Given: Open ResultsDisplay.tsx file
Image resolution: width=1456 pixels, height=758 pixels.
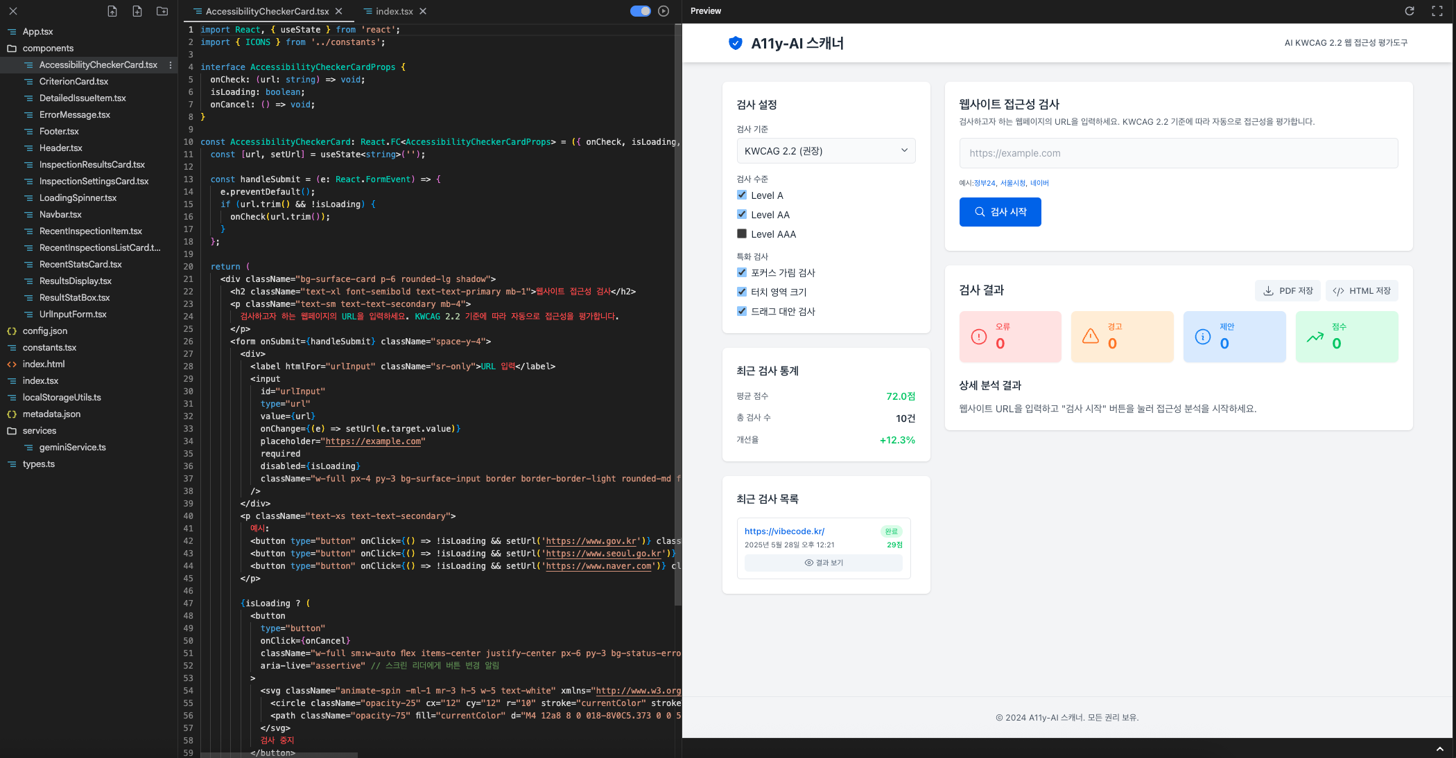Looking at the screenshot, I should pyautogui.click(x=89, y=281).
